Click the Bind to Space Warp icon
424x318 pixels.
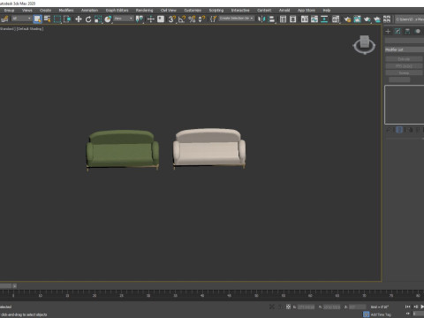4,19
